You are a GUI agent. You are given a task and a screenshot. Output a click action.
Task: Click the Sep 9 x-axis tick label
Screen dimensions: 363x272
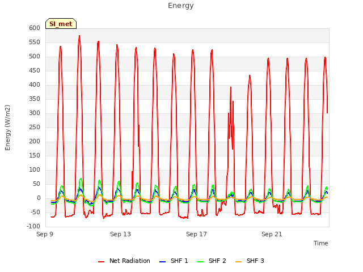click(x=45, y=234)
